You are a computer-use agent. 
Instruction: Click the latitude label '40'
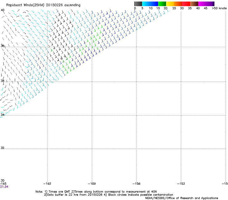click(2, 10)
